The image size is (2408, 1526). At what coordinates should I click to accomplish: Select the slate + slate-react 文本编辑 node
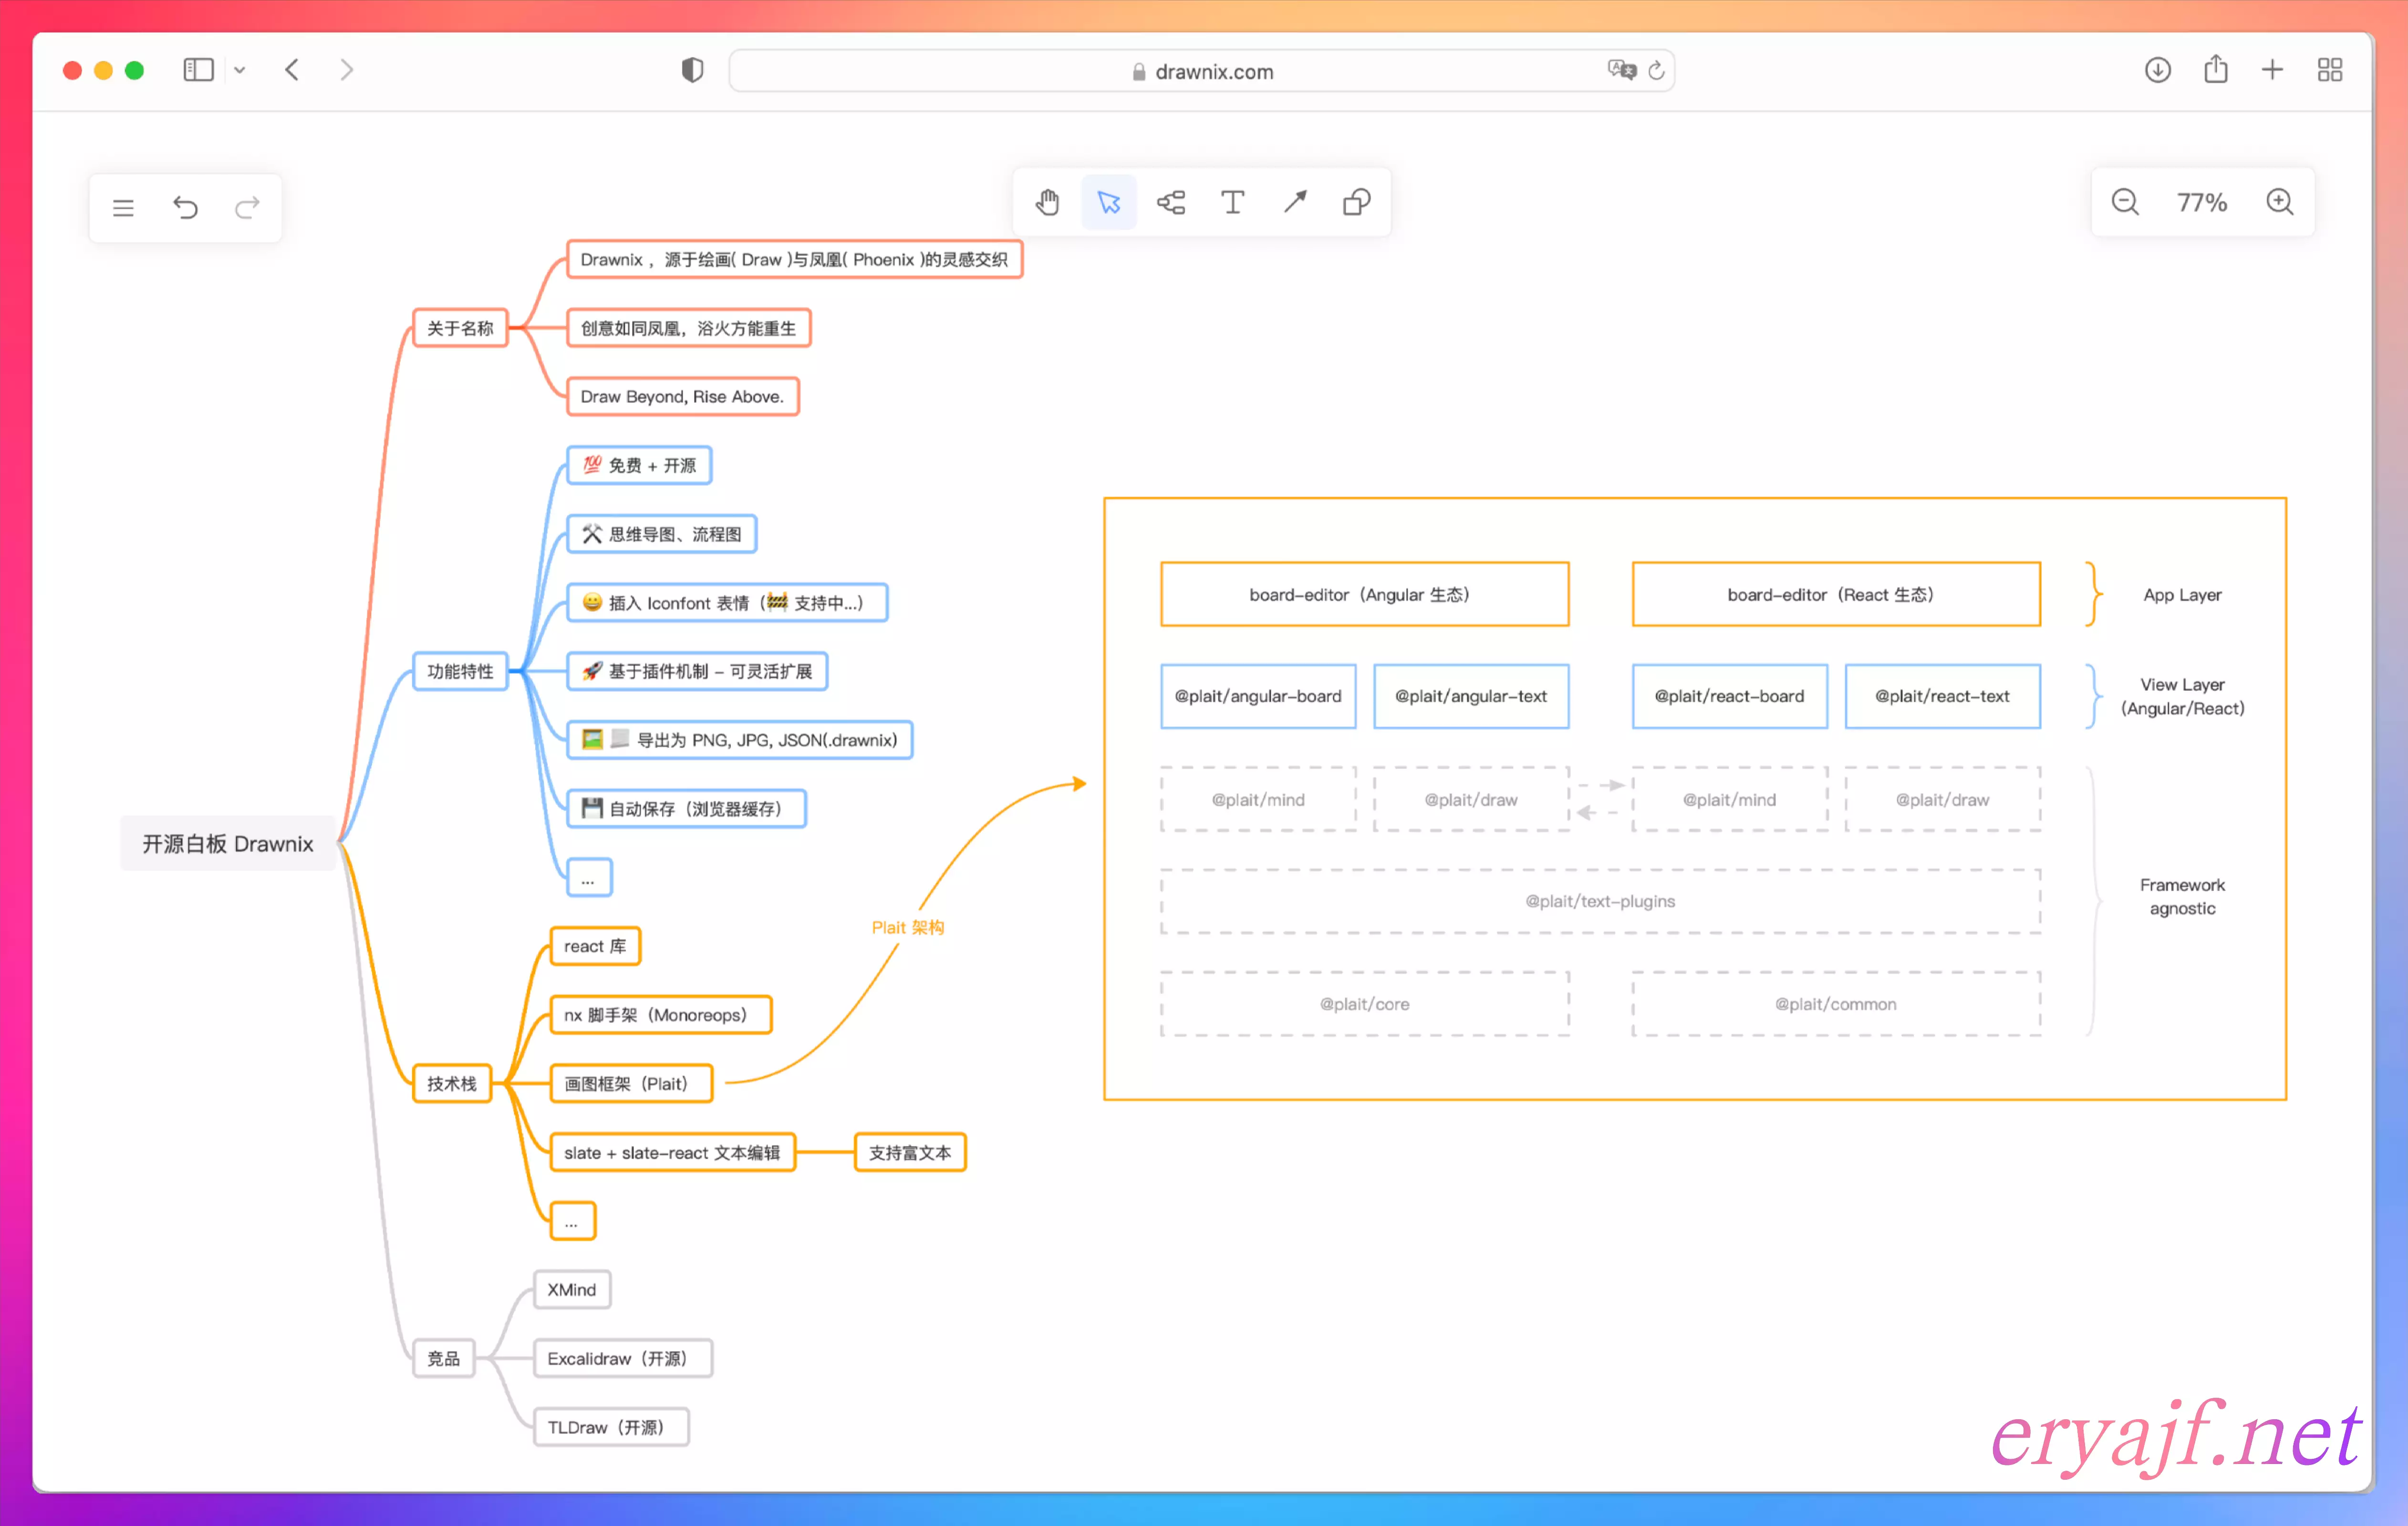point(673,1153)
